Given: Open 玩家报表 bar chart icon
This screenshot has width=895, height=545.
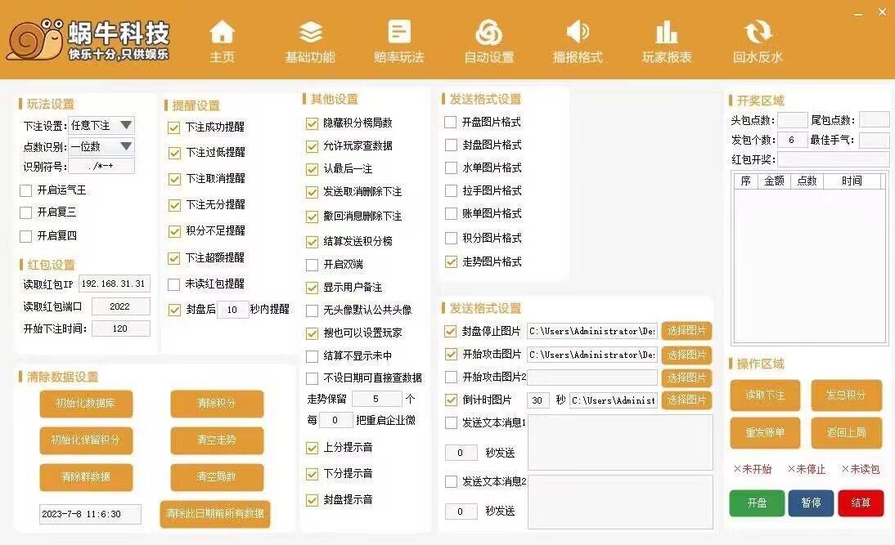Looking at the screenshot, I should (x=667, y=32).
